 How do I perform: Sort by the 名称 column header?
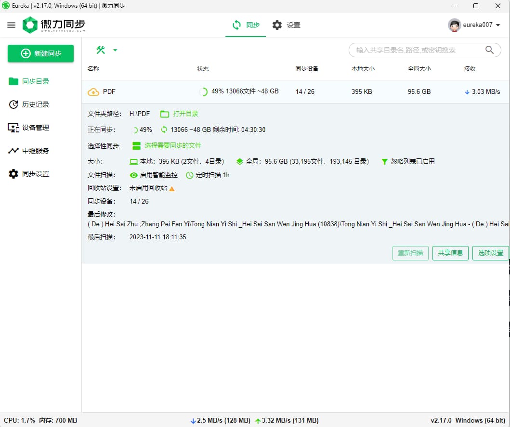tap(93, 69)
